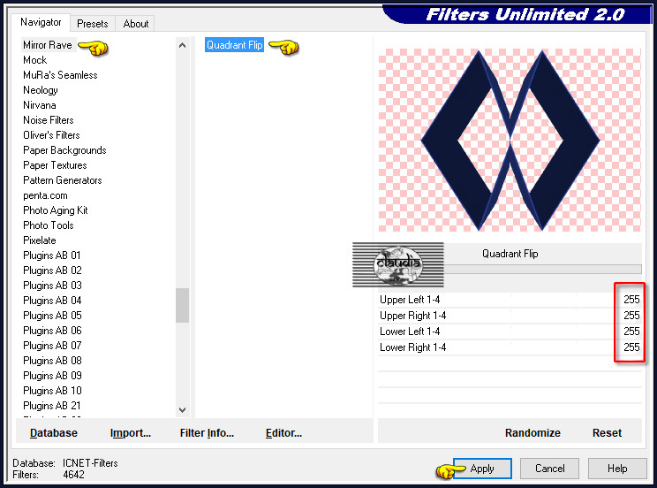Randomize the filter settings
Viewport: 657px width, 488px height.
pyautogui.click(x=532, y=433)
